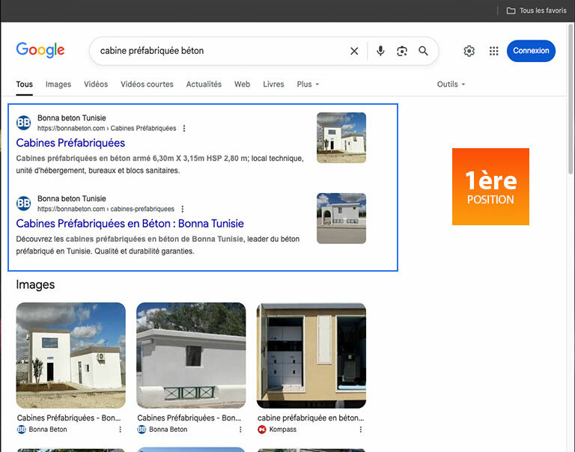The height and width of the screenshot is (452, 575).
Task: Open the Cabines Préfabriquées result link
Action: (70, 143)
